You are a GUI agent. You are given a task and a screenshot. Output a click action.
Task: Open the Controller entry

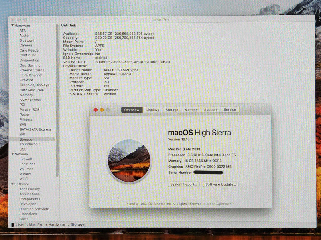coord(27,55)
